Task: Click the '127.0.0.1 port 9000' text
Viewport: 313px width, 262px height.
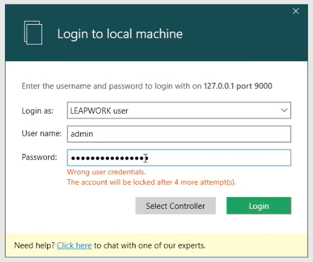Action: [238, 86]
